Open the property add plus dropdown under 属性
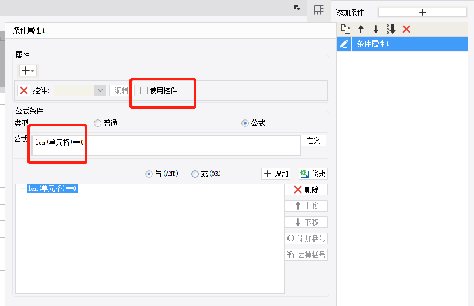Screen dimensions: 474x306 pyautogui.click(x=28, y=71)
